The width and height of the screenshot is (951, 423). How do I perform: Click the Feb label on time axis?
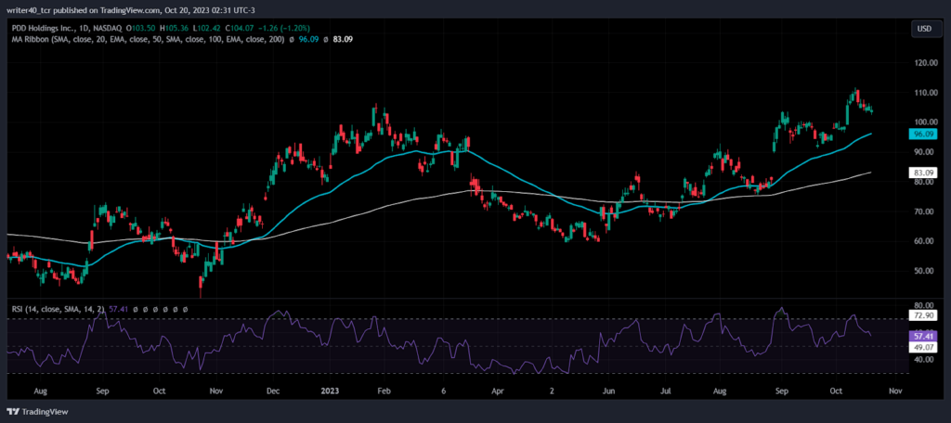tap(384, 391)
